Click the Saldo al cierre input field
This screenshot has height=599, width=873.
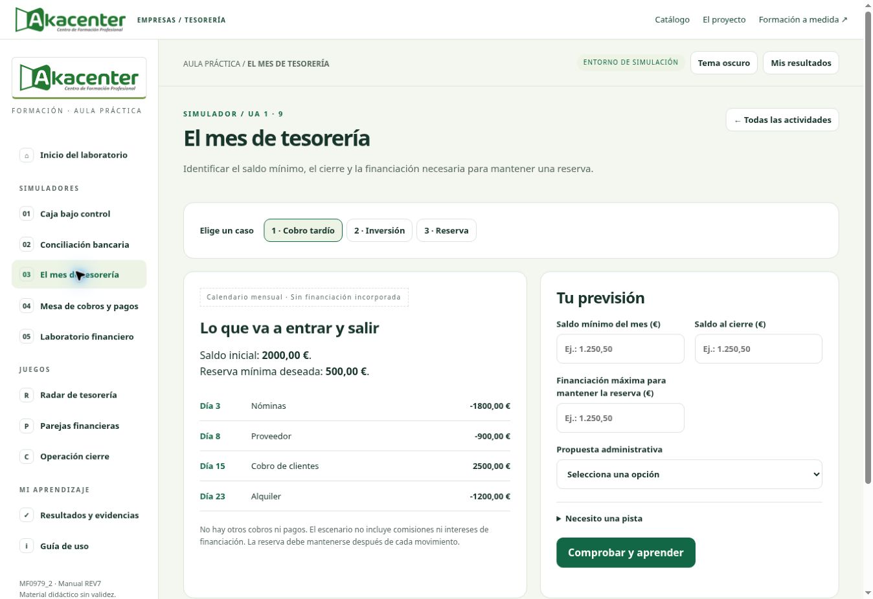tap(758, 349)
